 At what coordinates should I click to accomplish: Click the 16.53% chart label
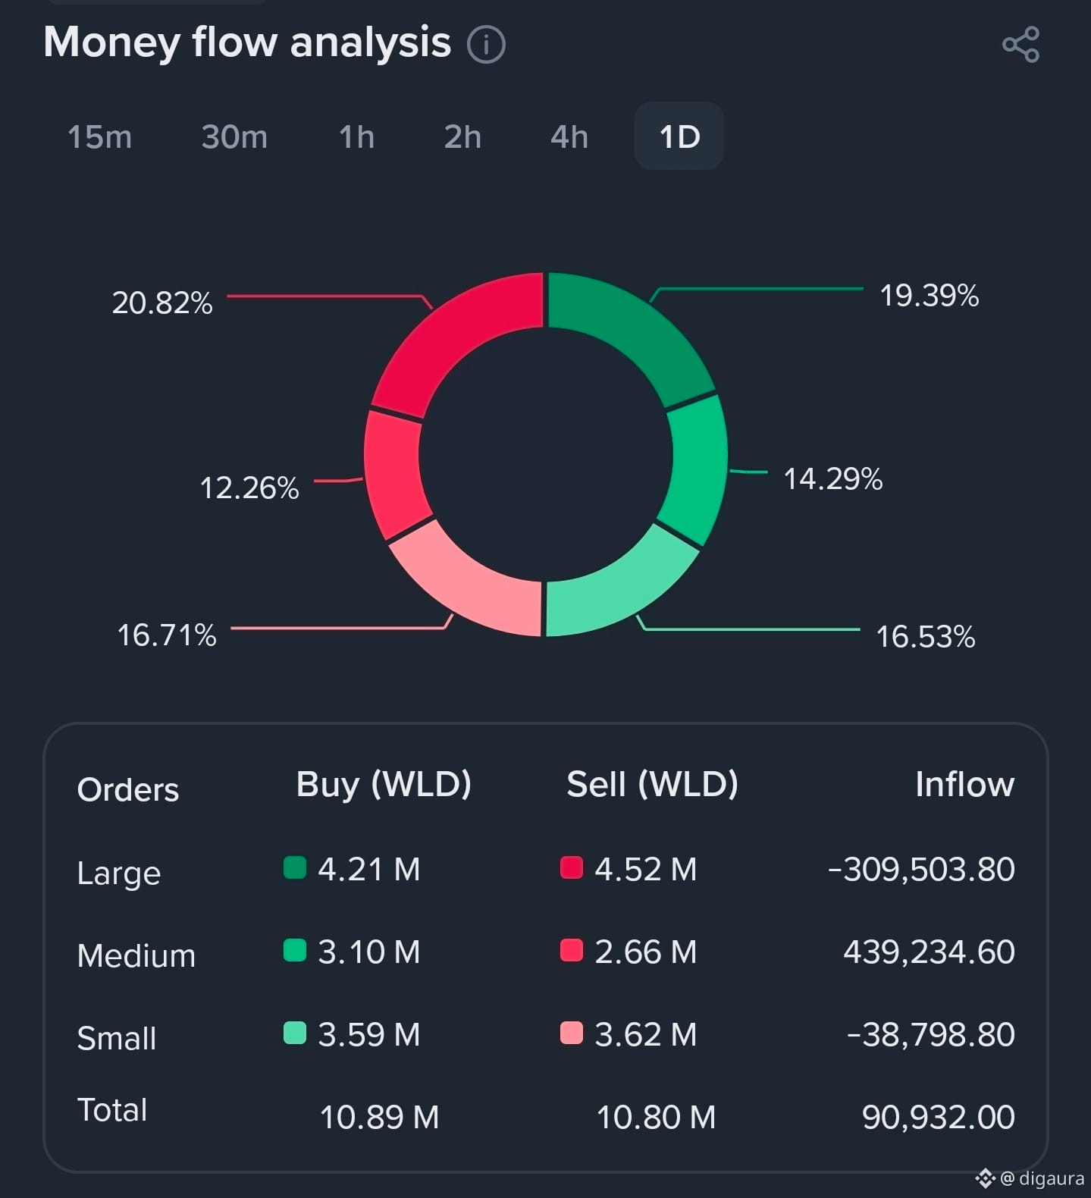pyautogui.click(x=925, y=637)
